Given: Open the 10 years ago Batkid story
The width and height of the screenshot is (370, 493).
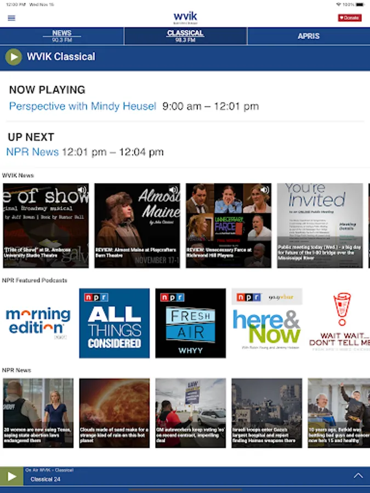Looking at the screenshot, I should [x=339, y=413].
